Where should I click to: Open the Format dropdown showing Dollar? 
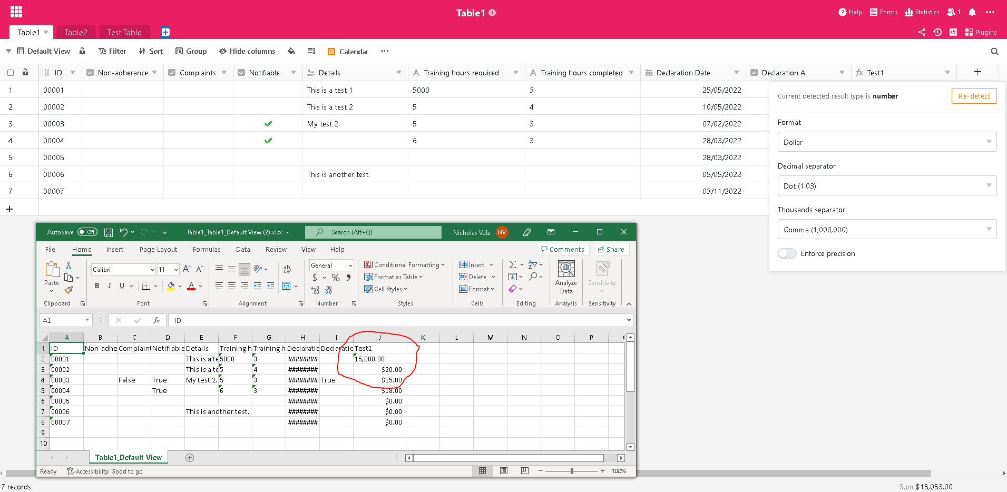point(887,142)
